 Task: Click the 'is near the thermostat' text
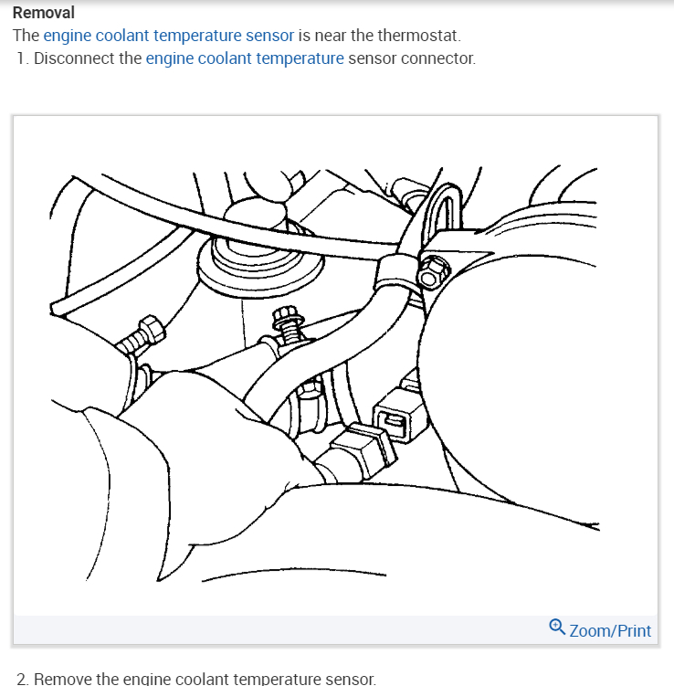tap(379, 36)
